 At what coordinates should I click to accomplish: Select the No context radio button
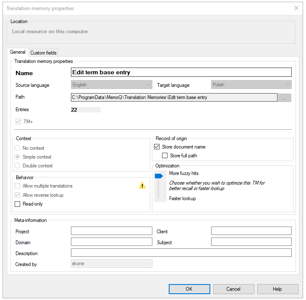pyautogui.click(x=18, y=148)
